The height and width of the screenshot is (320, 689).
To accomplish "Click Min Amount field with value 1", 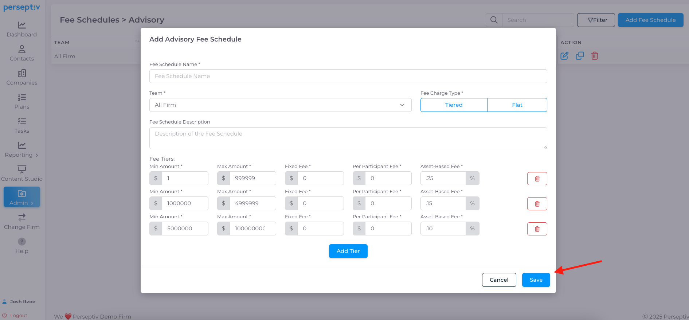I will click(185, 178).
